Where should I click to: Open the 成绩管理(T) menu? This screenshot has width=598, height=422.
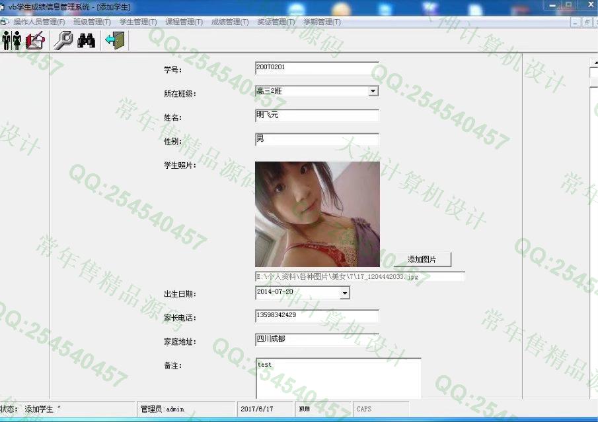230,22
